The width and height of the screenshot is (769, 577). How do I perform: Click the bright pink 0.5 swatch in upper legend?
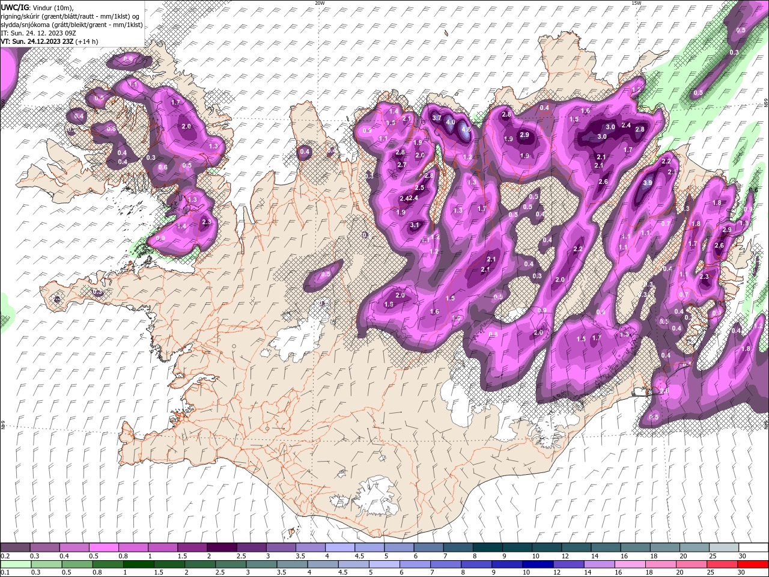pyautogui.click(x=103, y=548)
